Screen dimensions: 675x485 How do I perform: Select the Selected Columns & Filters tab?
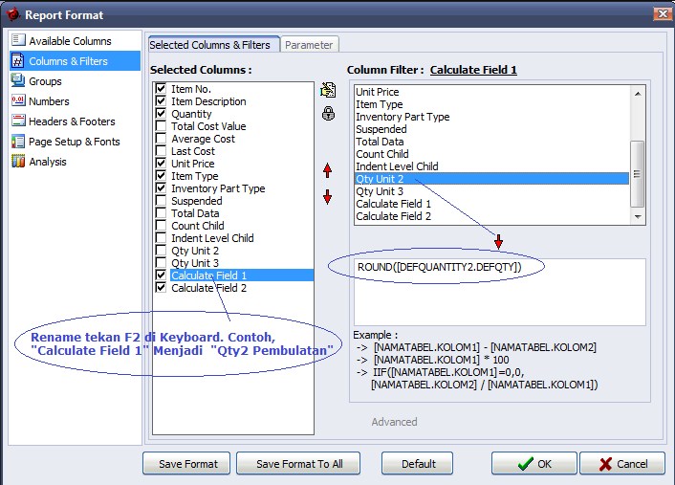tap(212, 44)
